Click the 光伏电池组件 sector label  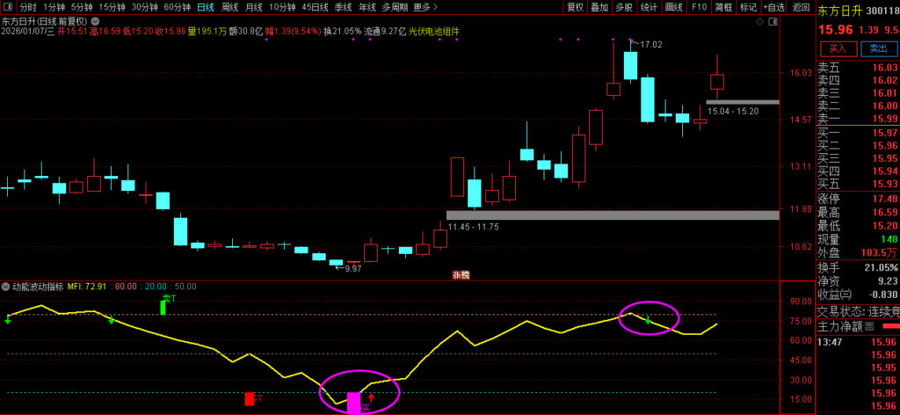tap(433, 31)
